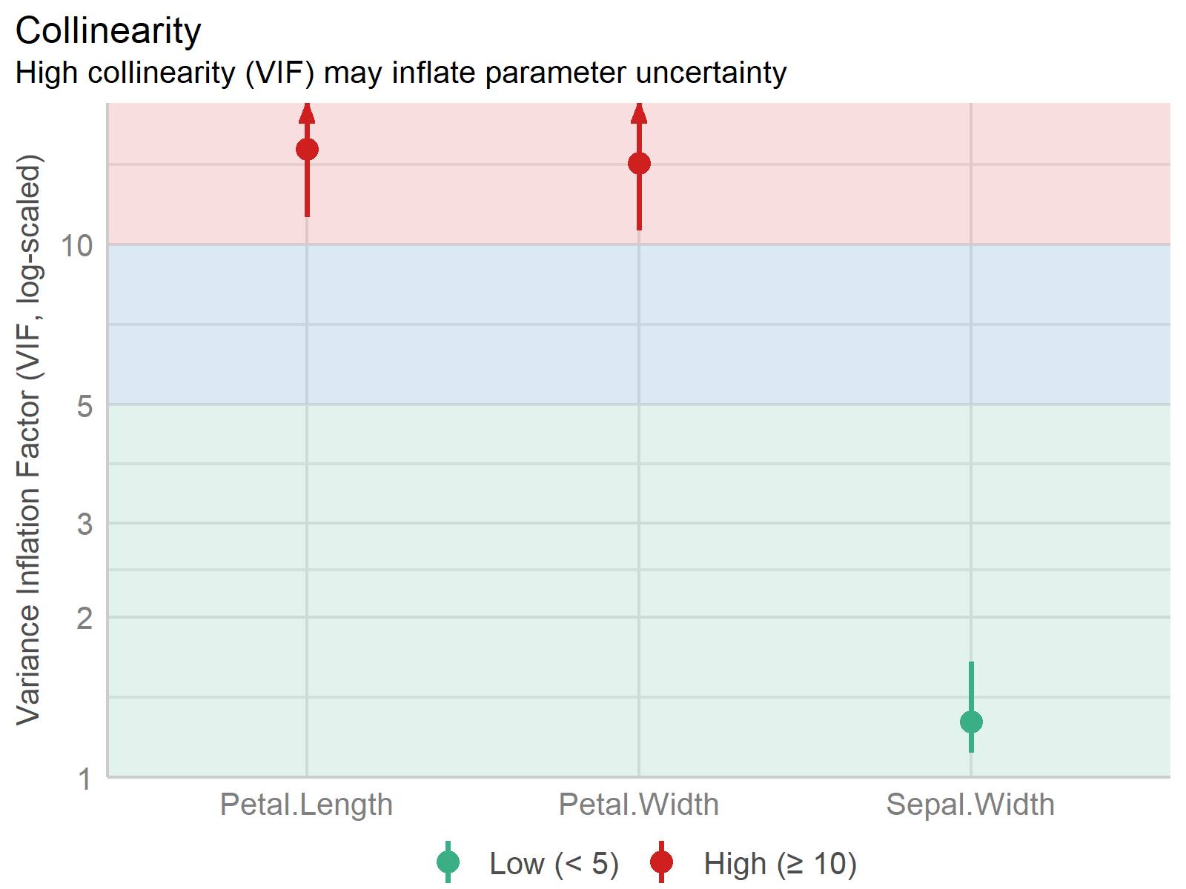
Task: Click the Sepal.Width green VIF point
Action: coord(971,722)
